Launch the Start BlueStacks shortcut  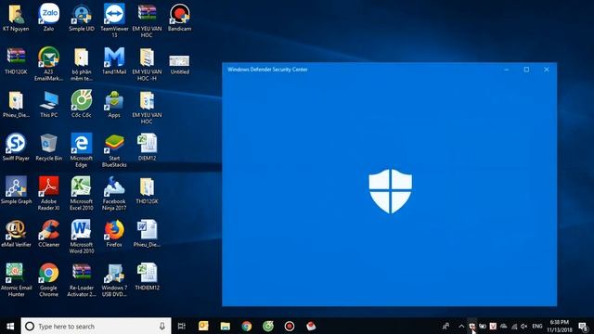(x=114, y=150)
